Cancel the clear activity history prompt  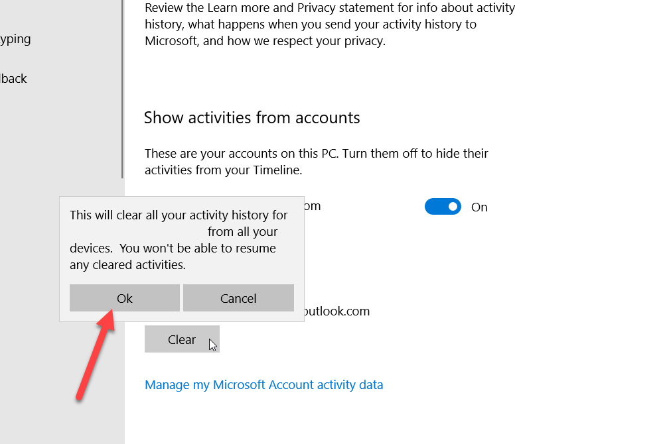(x=238, y=298)
